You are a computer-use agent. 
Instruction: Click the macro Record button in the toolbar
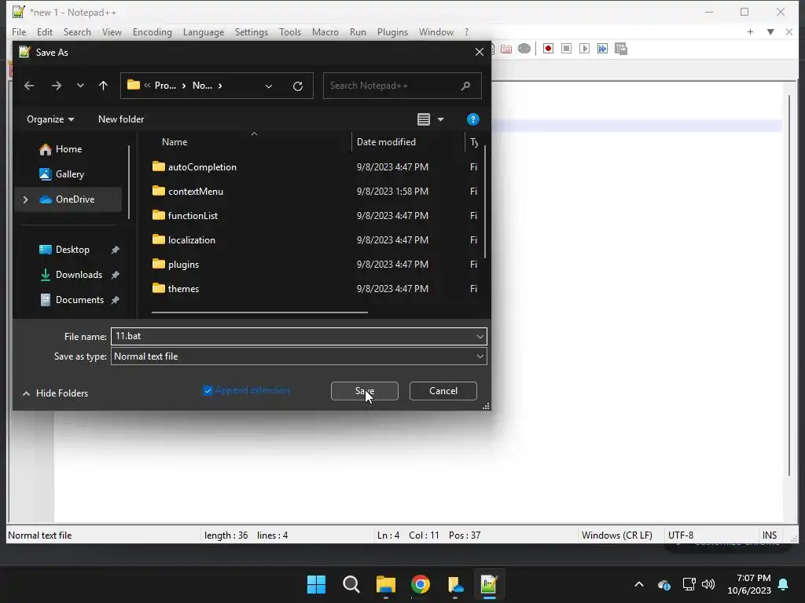click(548, 49)
